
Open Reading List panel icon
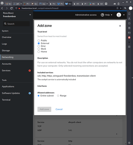click(129, 28)
